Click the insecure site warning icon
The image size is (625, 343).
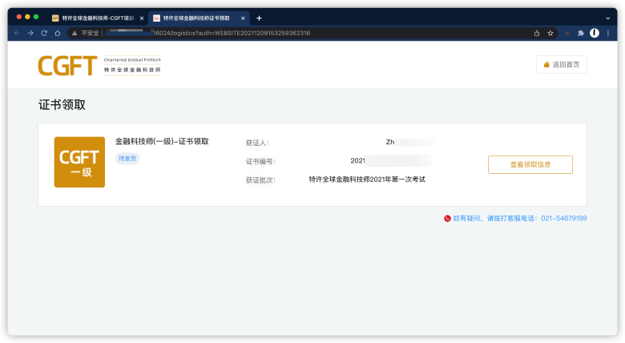tap(75, 33)
